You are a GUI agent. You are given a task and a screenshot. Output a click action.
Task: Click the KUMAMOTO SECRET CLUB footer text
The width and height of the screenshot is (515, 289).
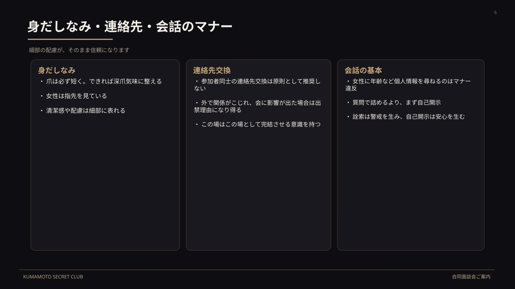tap(53, 277)
